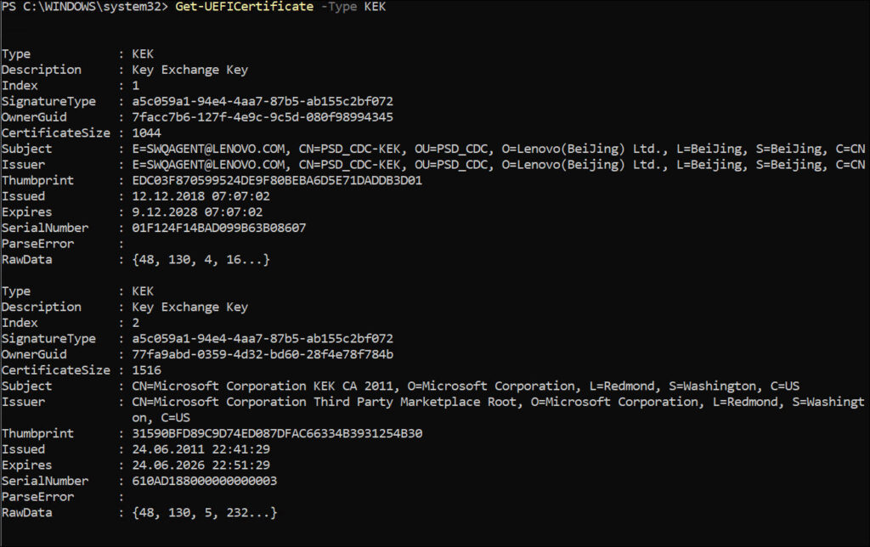Click the thumbprint starting with 31590BFD
The image size is (870, 547).
tap(277, 433)
